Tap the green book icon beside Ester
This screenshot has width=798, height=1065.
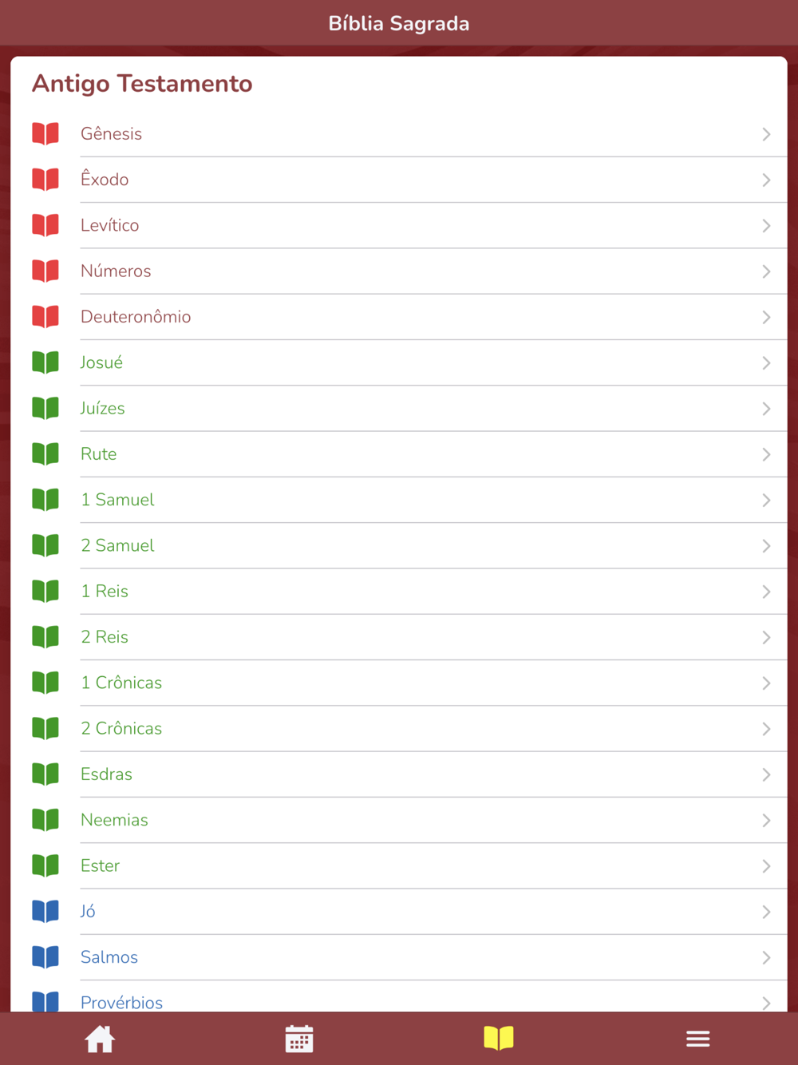pyautogui.click(x=45, y=865)
